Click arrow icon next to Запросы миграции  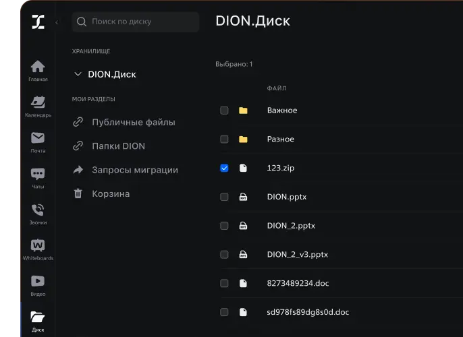point(78,170)
